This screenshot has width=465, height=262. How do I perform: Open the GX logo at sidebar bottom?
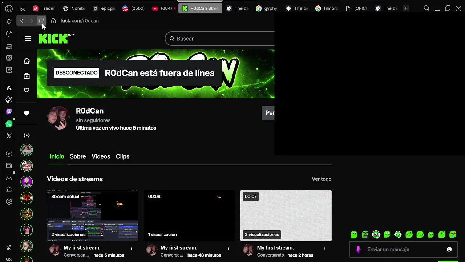coord(9,259)
